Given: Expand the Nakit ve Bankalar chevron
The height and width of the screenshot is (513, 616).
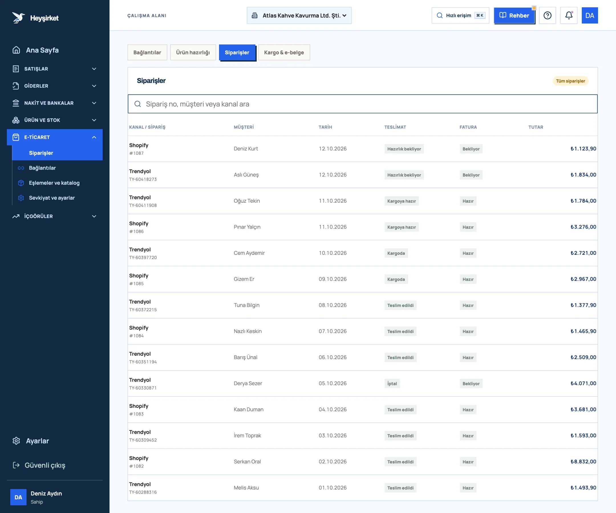Looking at the screenshot, I should tap(94, 103).
